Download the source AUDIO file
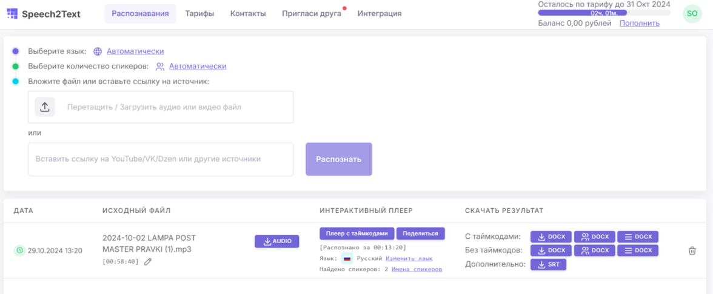713x294 pixels. coord(277,241)
